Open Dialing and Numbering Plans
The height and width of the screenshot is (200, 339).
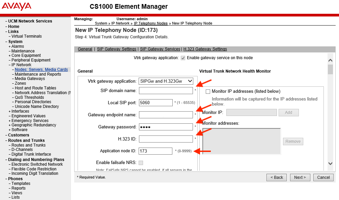click(36, 160)
